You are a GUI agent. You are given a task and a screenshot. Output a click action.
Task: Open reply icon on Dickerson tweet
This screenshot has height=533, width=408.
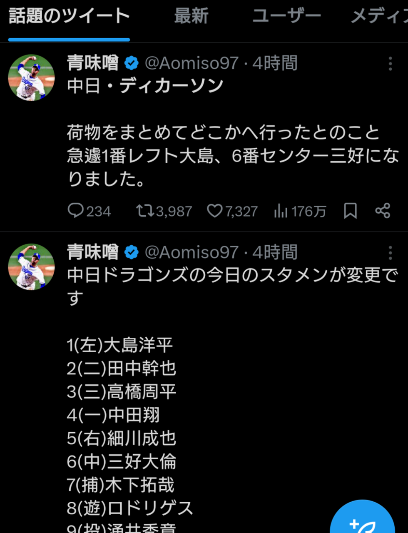[76, 211]
